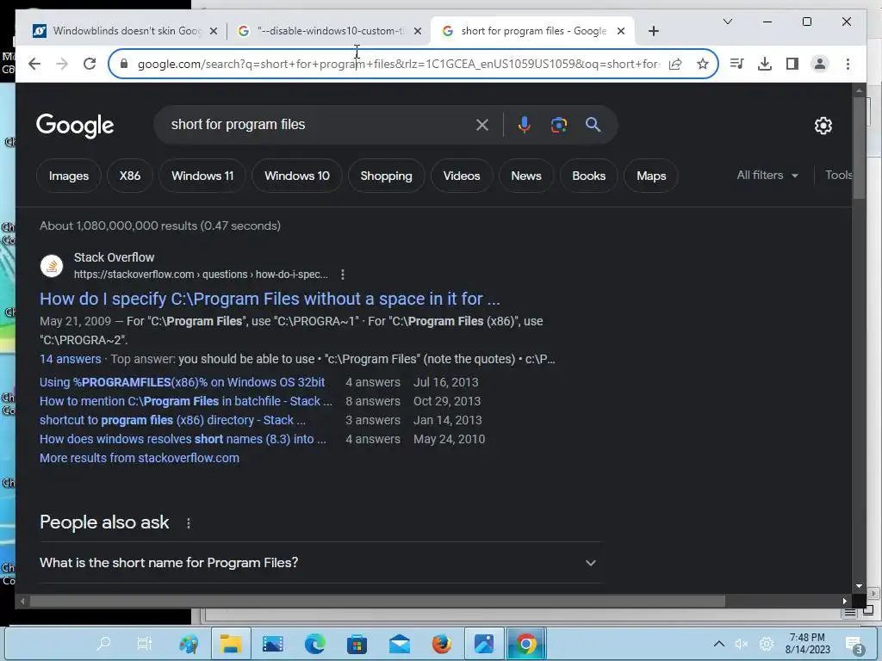Open People also ask options dots
Screen dimensions: 882x661
[x=189, y=523]
